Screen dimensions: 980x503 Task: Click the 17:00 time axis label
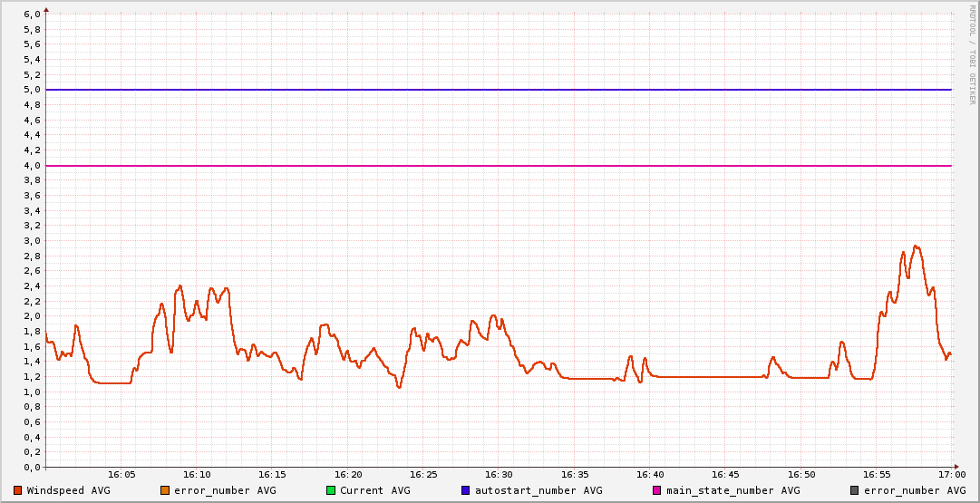click(951, 475)
